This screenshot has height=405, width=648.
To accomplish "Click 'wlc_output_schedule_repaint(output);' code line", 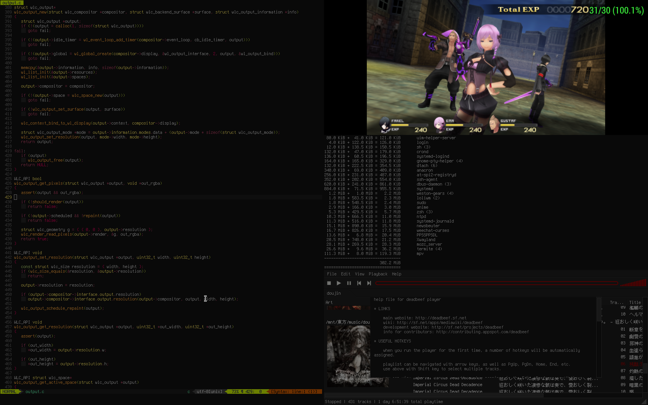I will click(62, 308).
